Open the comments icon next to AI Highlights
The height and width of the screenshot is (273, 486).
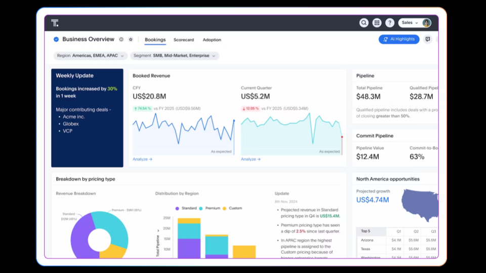[427, 39]
